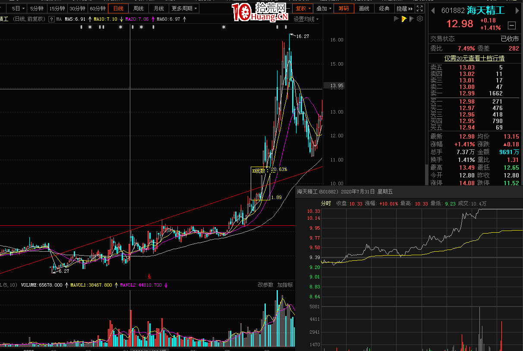Open the 叠加 overlay dropdown
Screen dimensions: 523x351
click(x=324, y=9)
